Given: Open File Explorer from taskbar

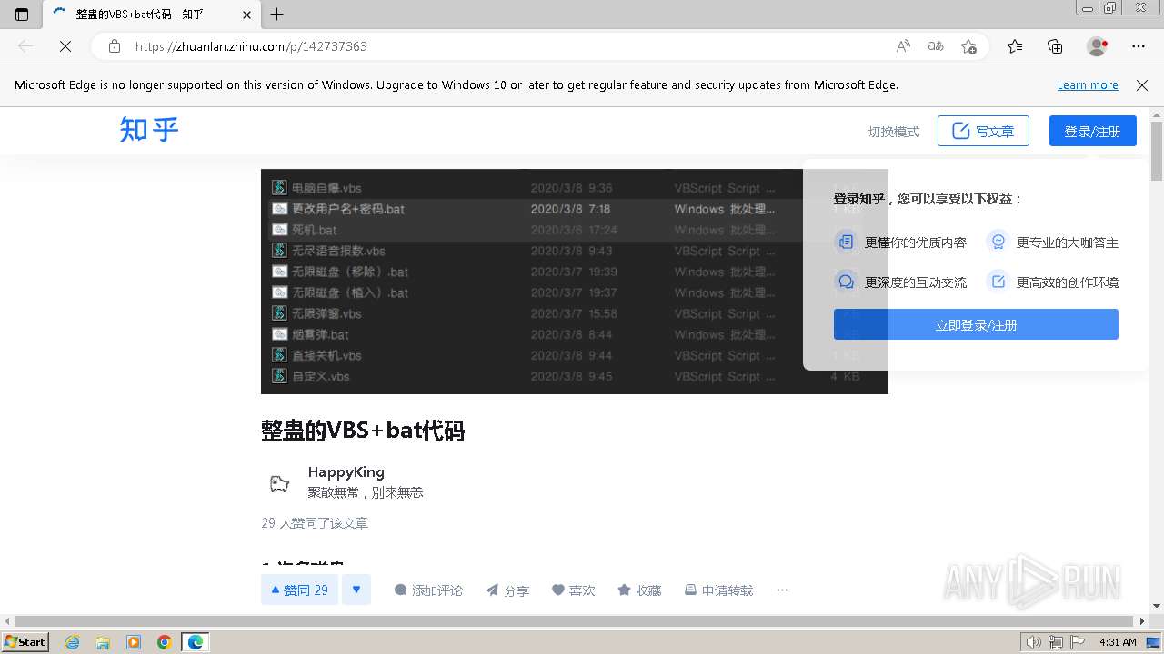Looking at the screenshot, I should pyautogui.click(x=103, y=642).
